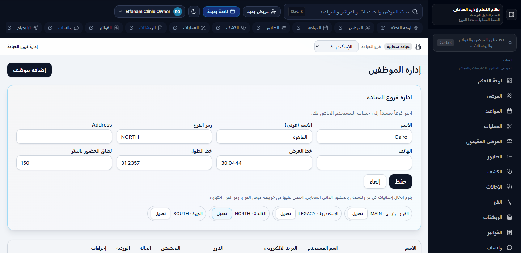Screen dimensions: 521x253
Task: Click the empty Address field
Action: pyautogui.click(x=64, y=137)
